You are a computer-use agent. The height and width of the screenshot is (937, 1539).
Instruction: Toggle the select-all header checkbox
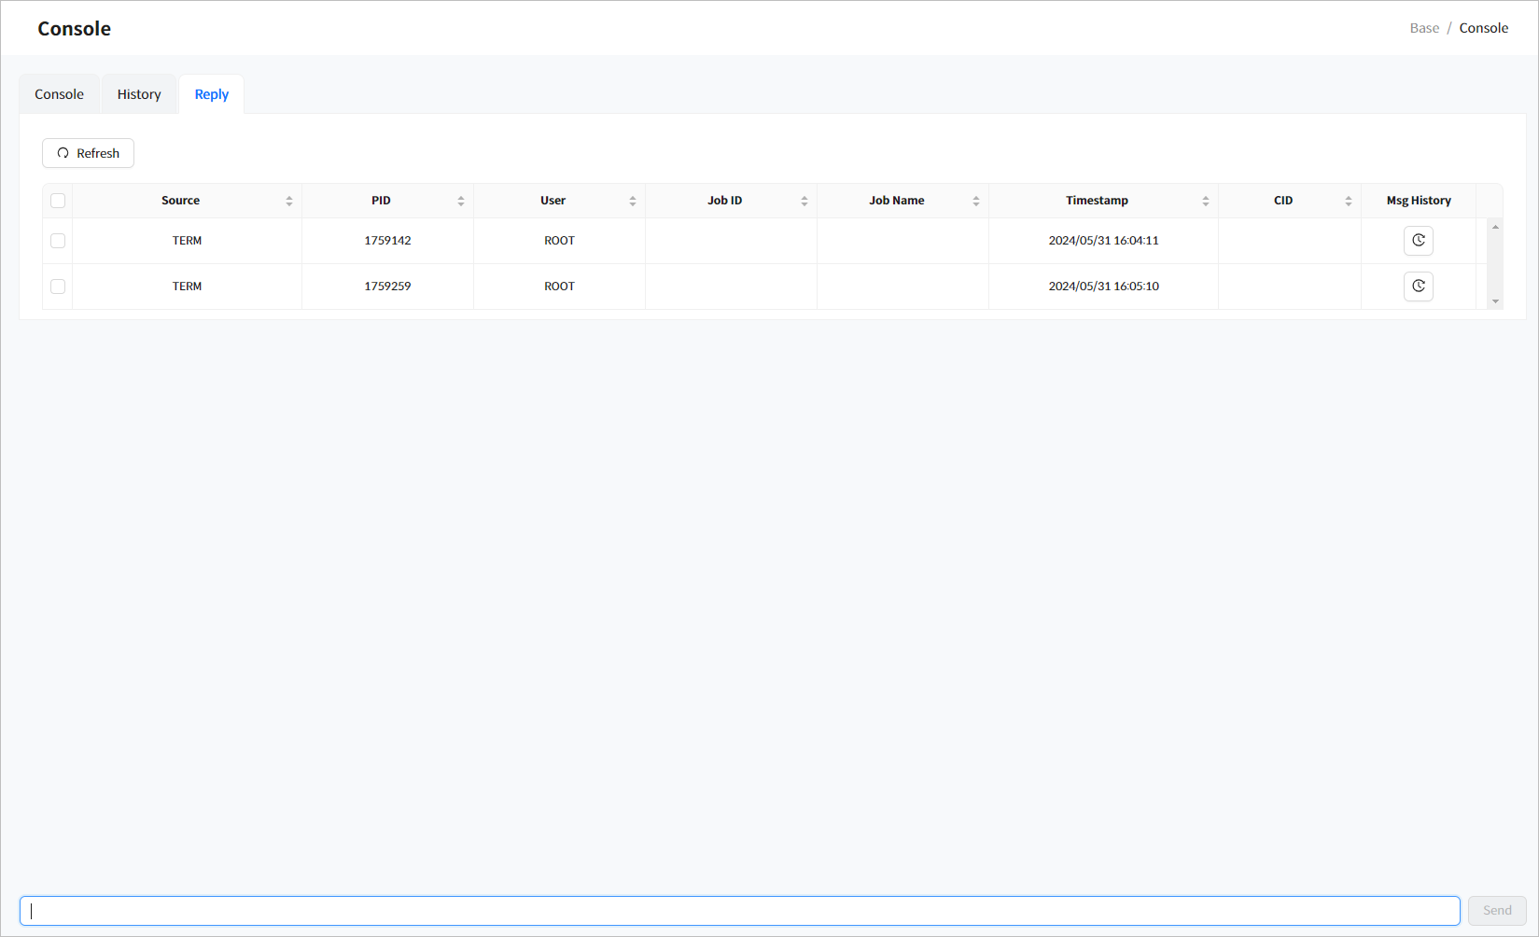(58, 201)
